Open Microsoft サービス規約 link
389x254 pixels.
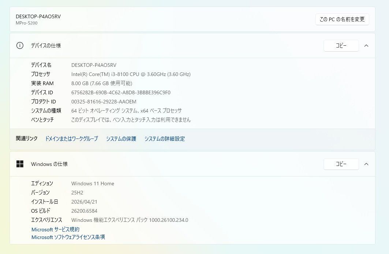[55, 230]
